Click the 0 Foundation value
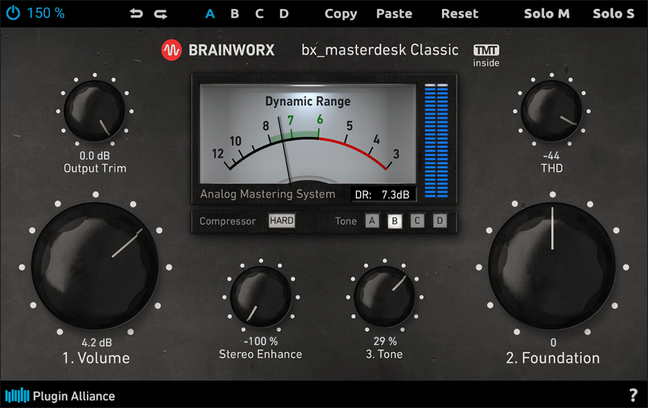This screenshot has height=408, width=648. [x=553, y=343]
